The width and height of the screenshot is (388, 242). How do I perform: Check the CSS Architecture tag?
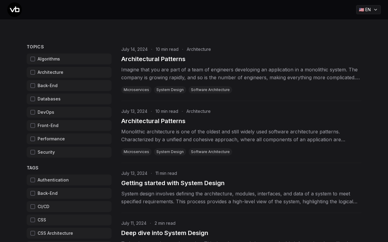click(33, 233)
